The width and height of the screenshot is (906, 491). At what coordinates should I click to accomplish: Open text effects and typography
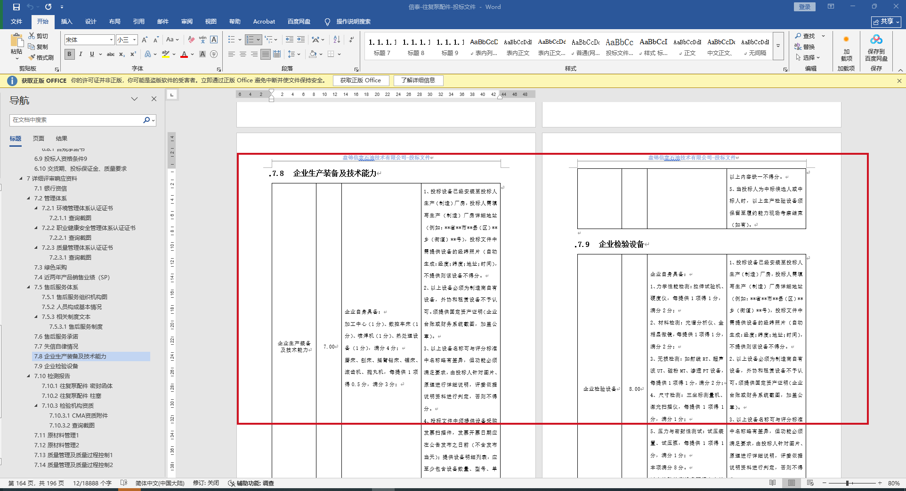point(148,54)
